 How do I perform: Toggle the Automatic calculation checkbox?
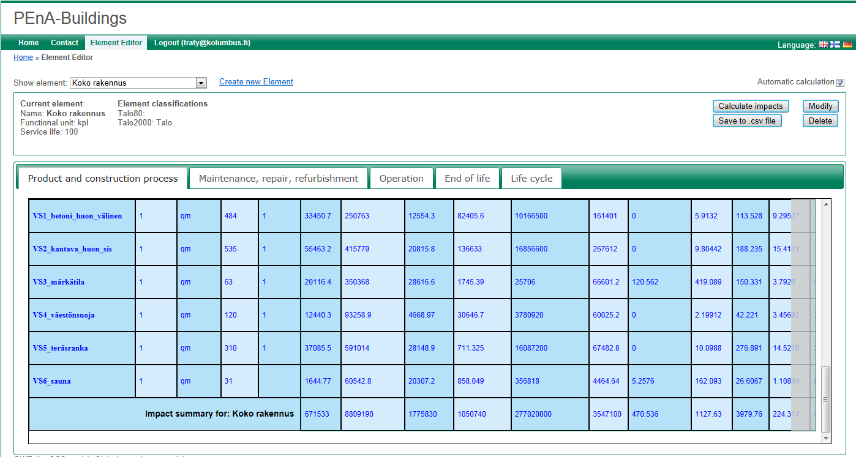click(x=841, y=83)
